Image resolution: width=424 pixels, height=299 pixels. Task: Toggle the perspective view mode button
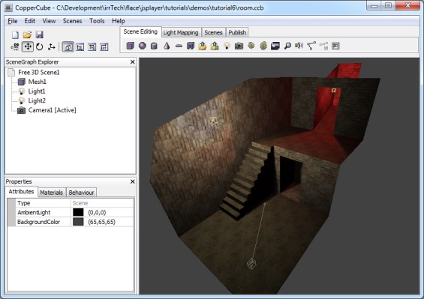click(68, 47)
